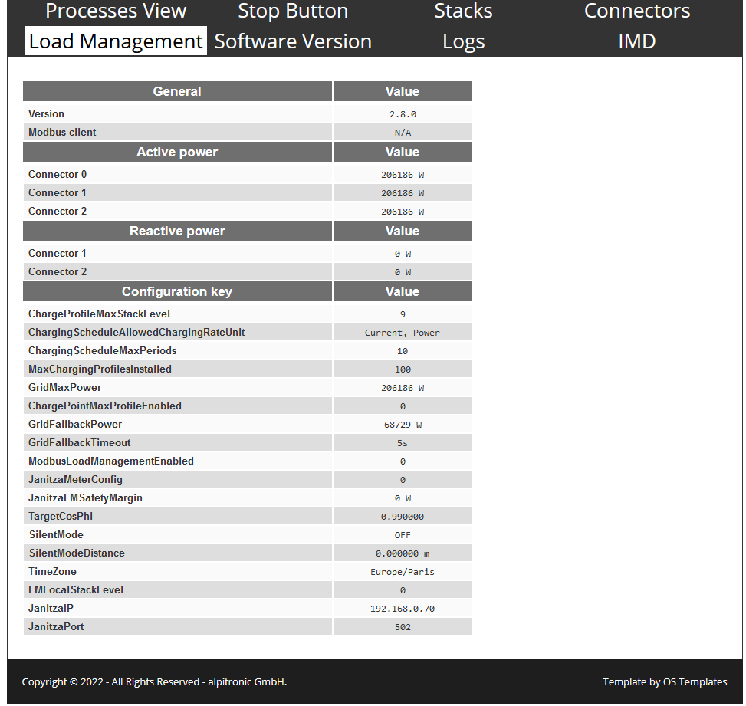Click the alpitronic copyright footer text
The image size is (746, 706).
pos(154,681)
